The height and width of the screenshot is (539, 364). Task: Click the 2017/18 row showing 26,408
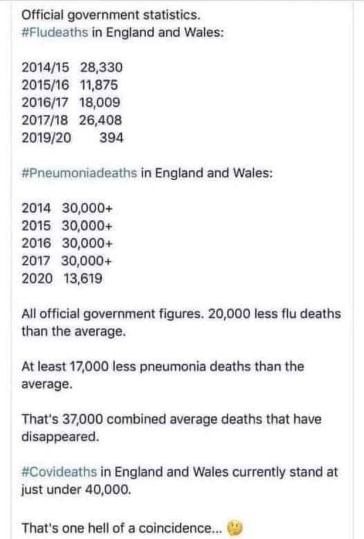[x=71, y=120]
